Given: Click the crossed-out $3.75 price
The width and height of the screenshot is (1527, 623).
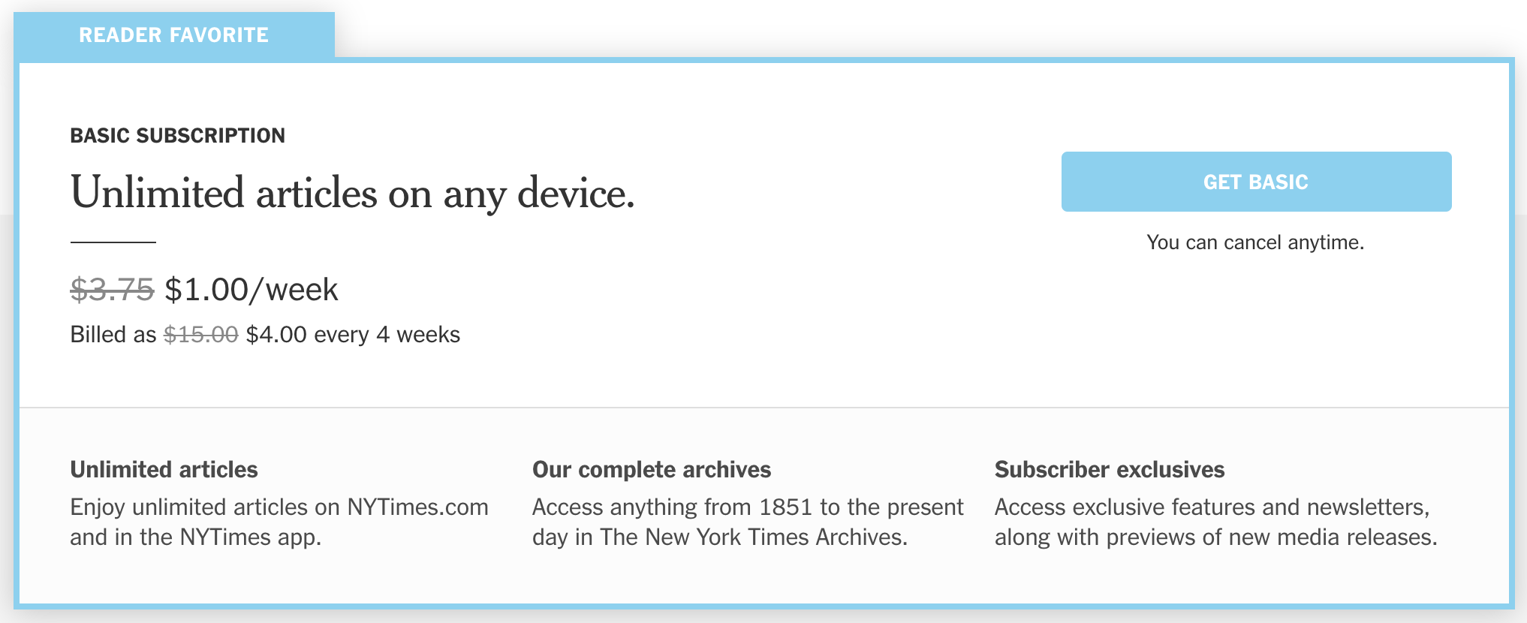Looking at the screenshot, I should point(112,290).
